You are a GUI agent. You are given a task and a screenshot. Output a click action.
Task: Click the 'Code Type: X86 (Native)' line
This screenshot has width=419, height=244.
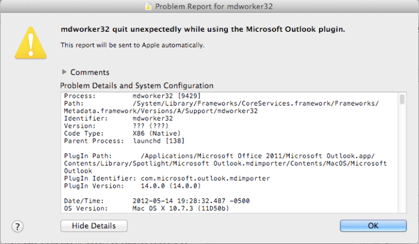[122, 134]
